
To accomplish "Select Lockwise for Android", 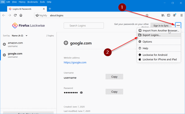I will pyautogui.click(x=159, y=55).
